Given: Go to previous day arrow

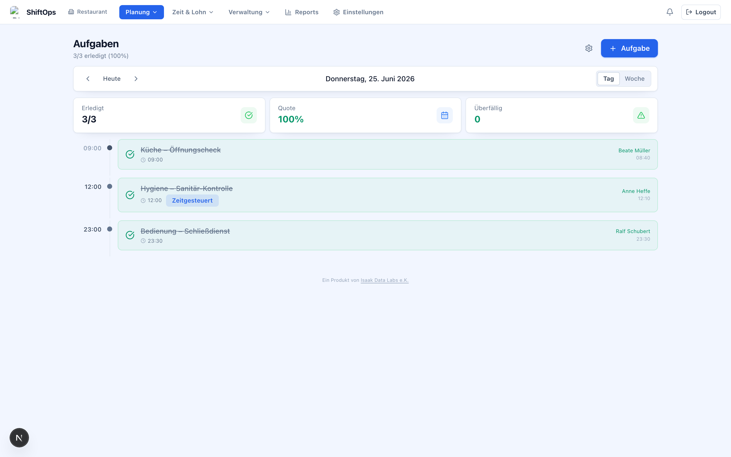Looking at the screenshot, I should 88,79.
